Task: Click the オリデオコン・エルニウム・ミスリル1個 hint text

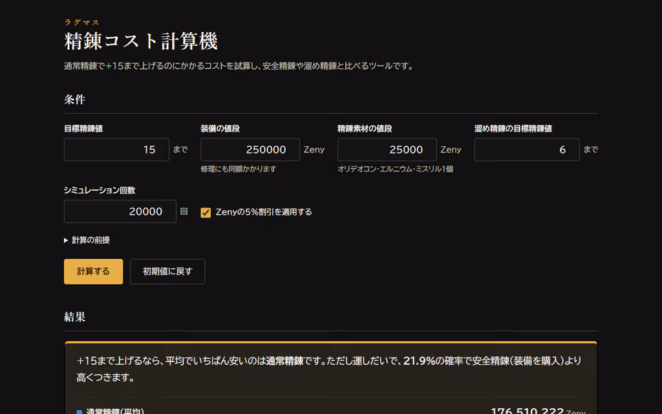Action: coord(396,169)
